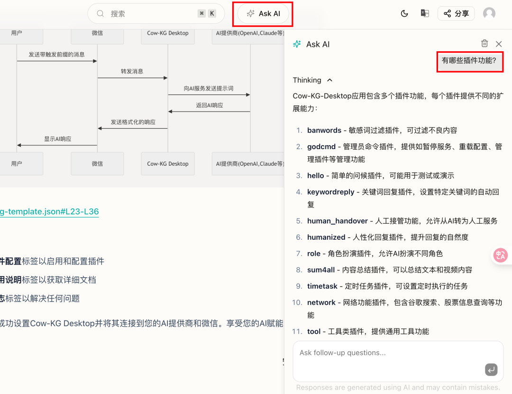Click the 有哪些插件功能? question bubble

click(x=469, y=60)
